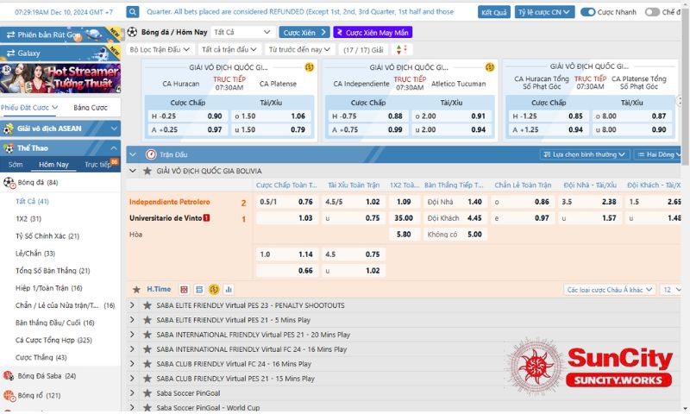Toggle the Cược Nhanh quick bet switch
Image resolution: width=690 pixels, height=414 pixels.
[x=588, y=12]
